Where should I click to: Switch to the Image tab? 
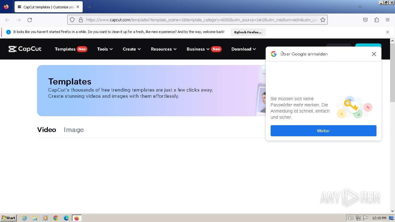coord(74,130)
